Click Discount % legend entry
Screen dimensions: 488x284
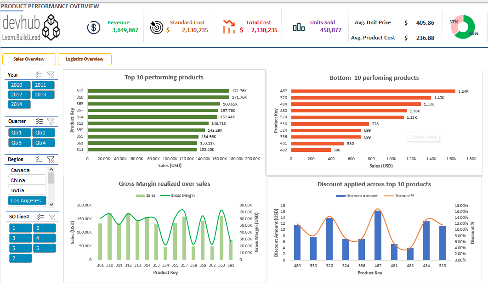click(x=399, y=196)
